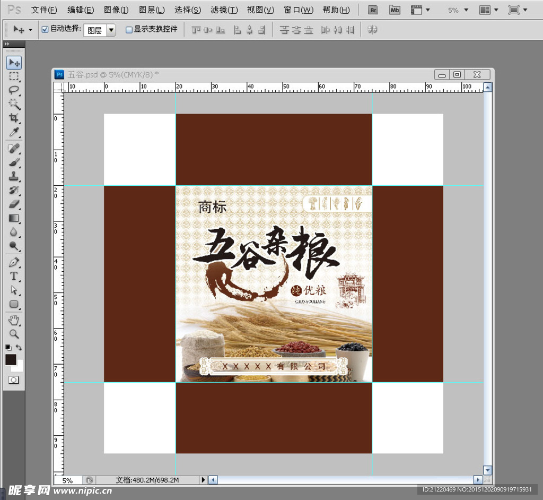Click the 5% zoom field in status bar
The height and width of the screenshot is (500, 543).
67,480
